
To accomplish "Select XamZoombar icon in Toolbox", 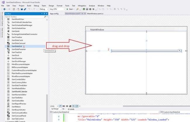I will 8,58.
